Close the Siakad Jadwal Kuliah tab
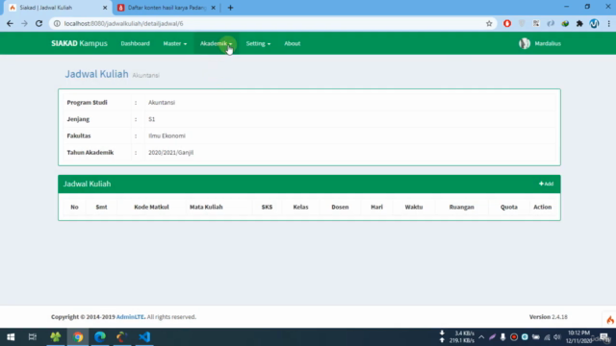The width and height of the screenshot is (616, 346). click(105, 8)
